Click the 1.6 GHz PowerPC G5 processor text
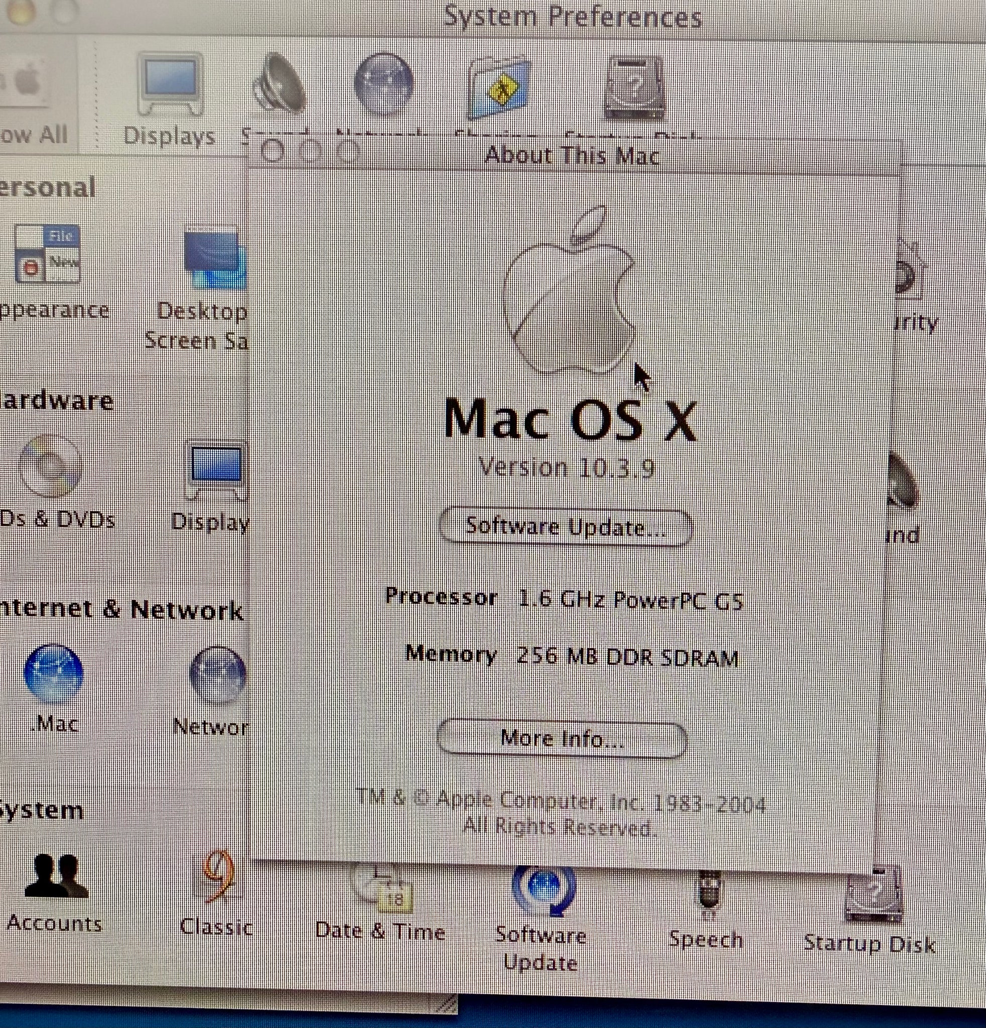 [631, 599]
